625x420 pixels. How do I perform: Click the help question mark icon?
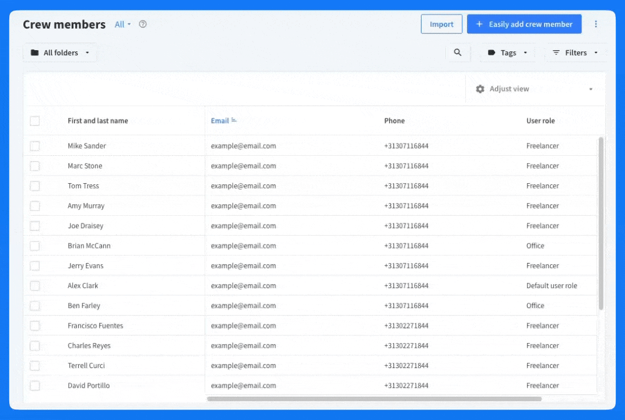point(143,24)
